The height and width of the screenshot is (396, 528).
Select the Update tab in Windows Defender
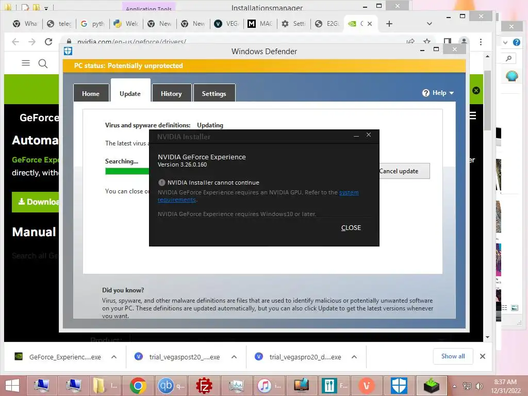point(130,93)
